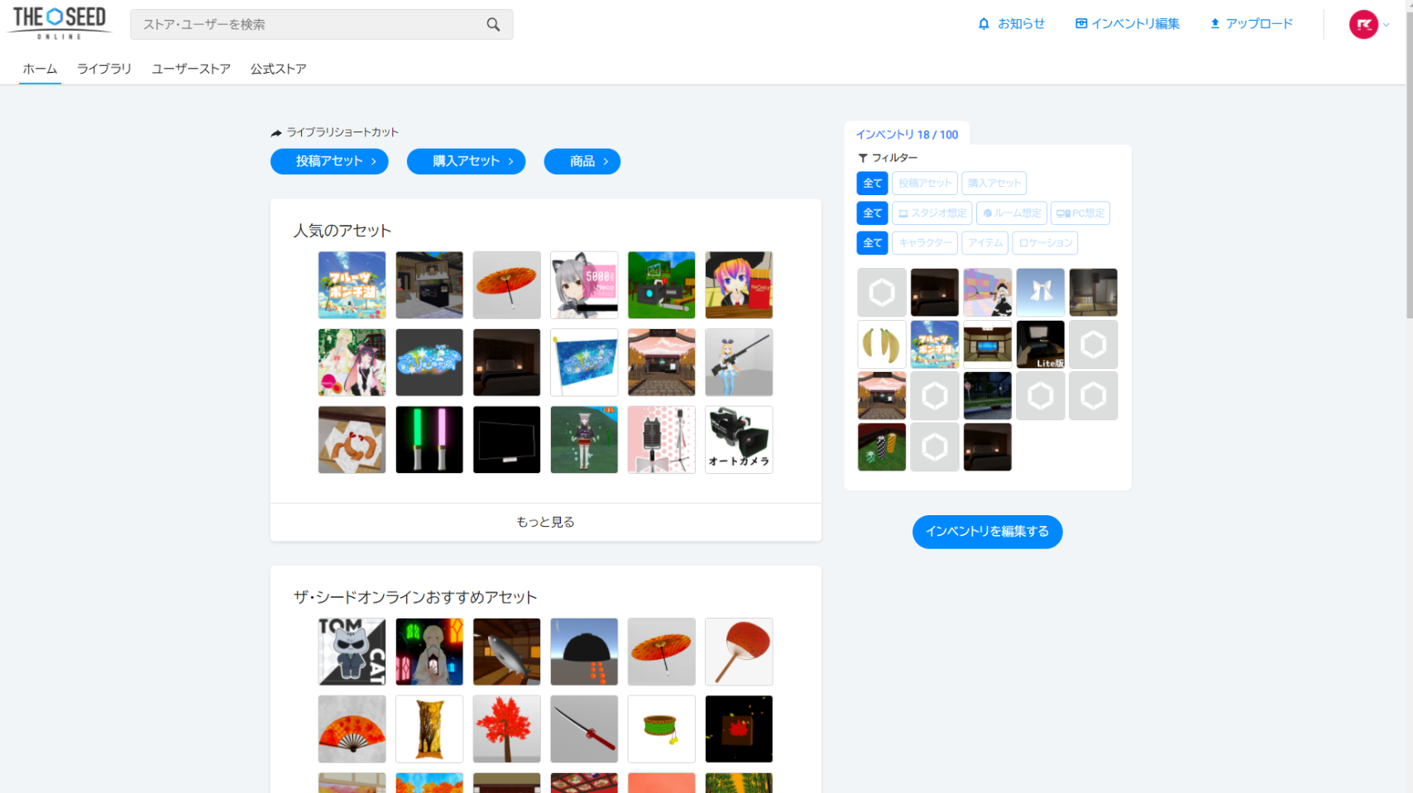Select 全て in the スタジオ想定 filter row
This screenshot has height=793, width=1413.
pyautogui.click(x=872, y=213)
